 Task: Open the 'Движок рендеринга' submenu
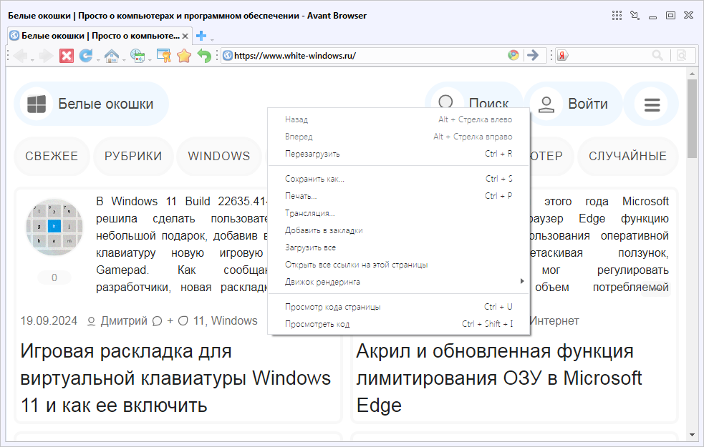(x=399, y=282)
